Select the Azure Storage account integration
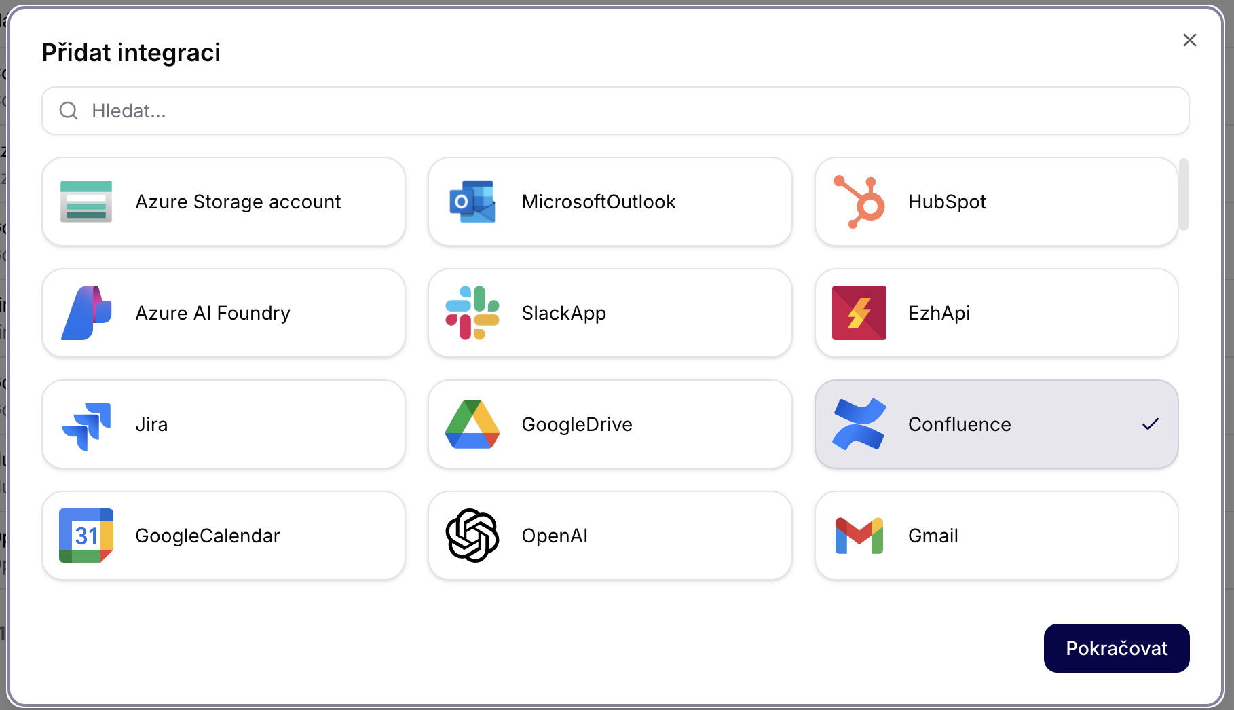 tap(224, 202)
